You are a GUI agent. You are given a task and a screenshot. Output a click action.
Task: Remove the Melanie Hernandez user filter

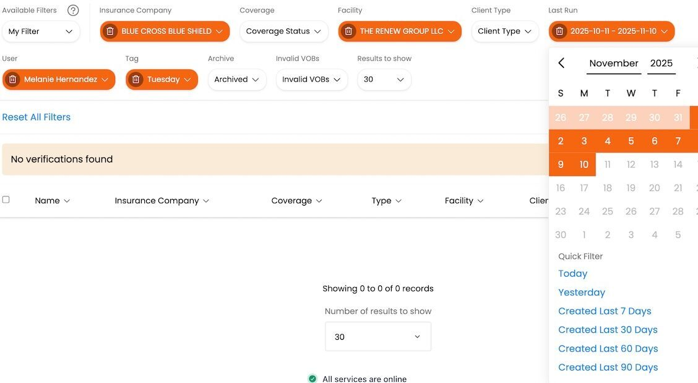coord(12,80)
